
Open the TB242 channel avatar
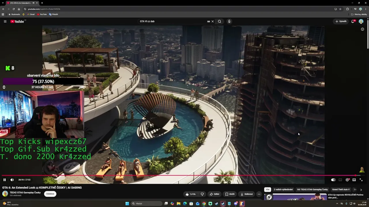(x=5, y=194)
